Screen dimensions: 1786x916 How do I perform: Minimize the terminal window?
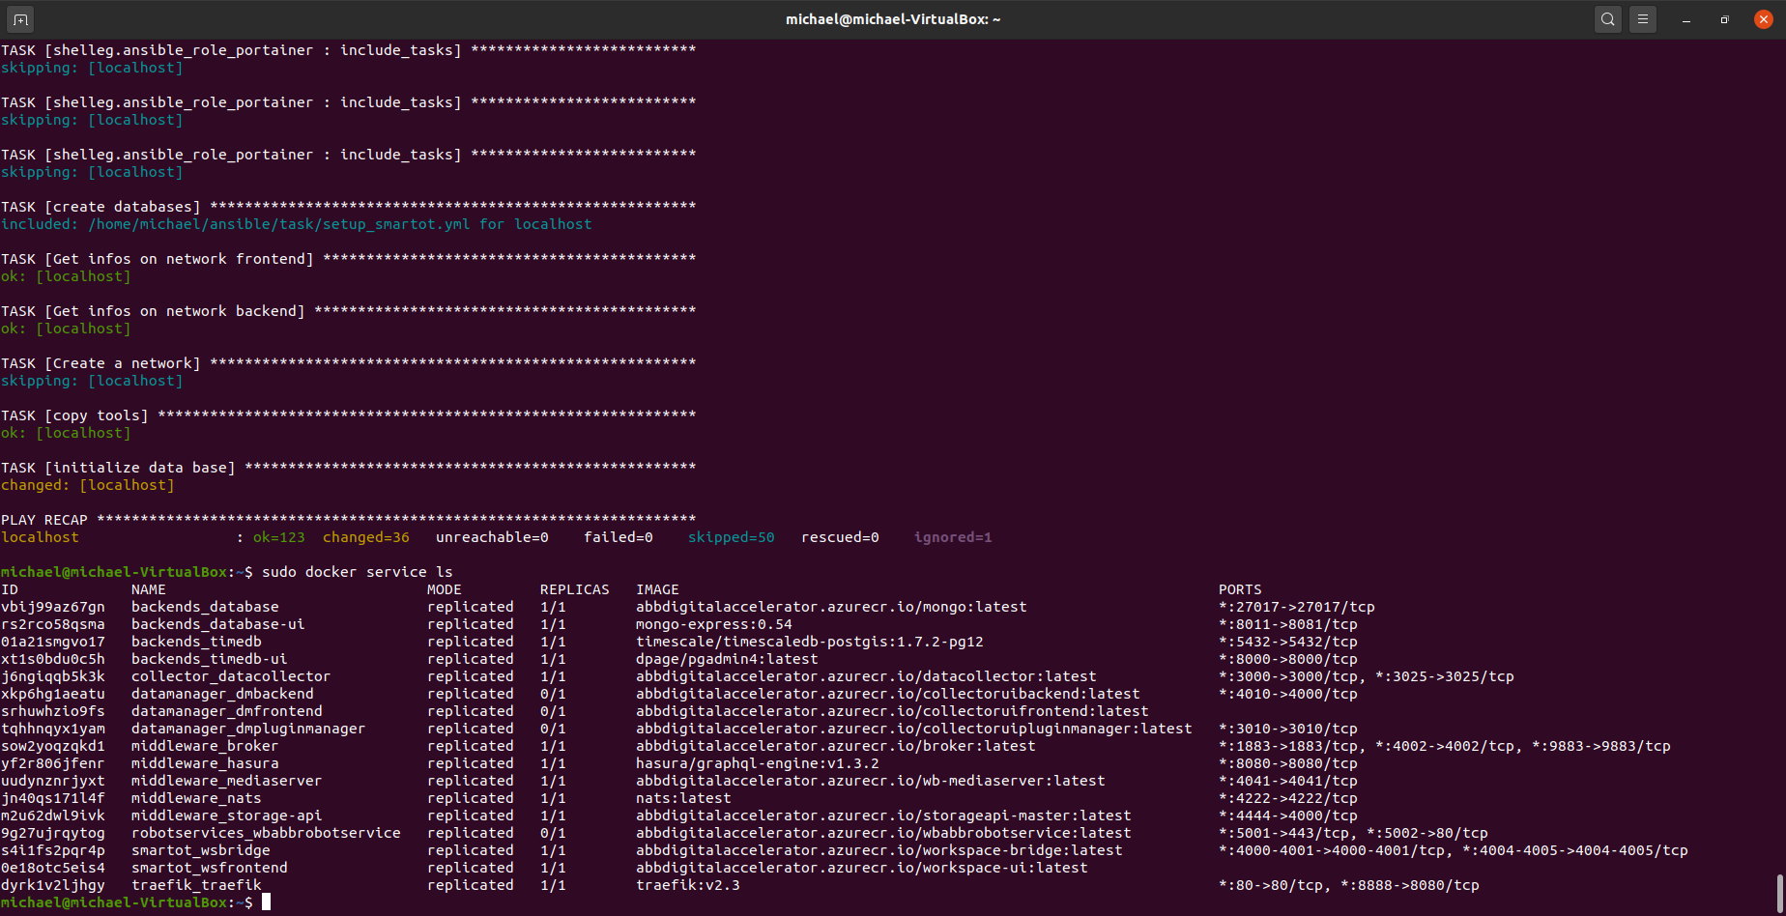tap(1685, 19)
